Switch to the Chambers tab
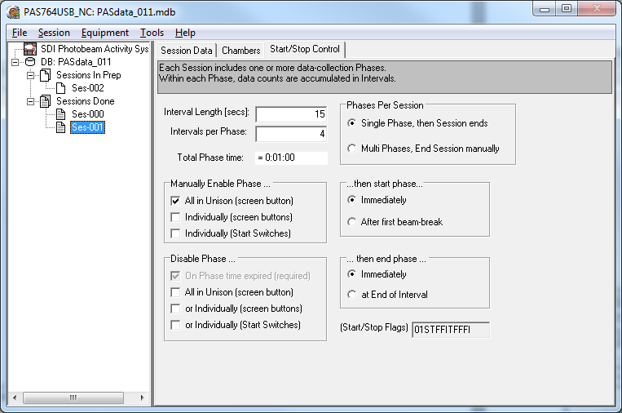This screenshot has height=413, width=622. pos(240,51)
